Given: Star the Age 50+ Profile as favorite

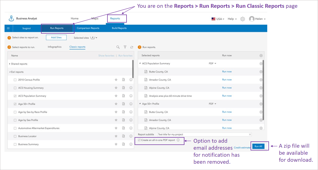Looking at the screenshot, I should [x=116, y=104].
